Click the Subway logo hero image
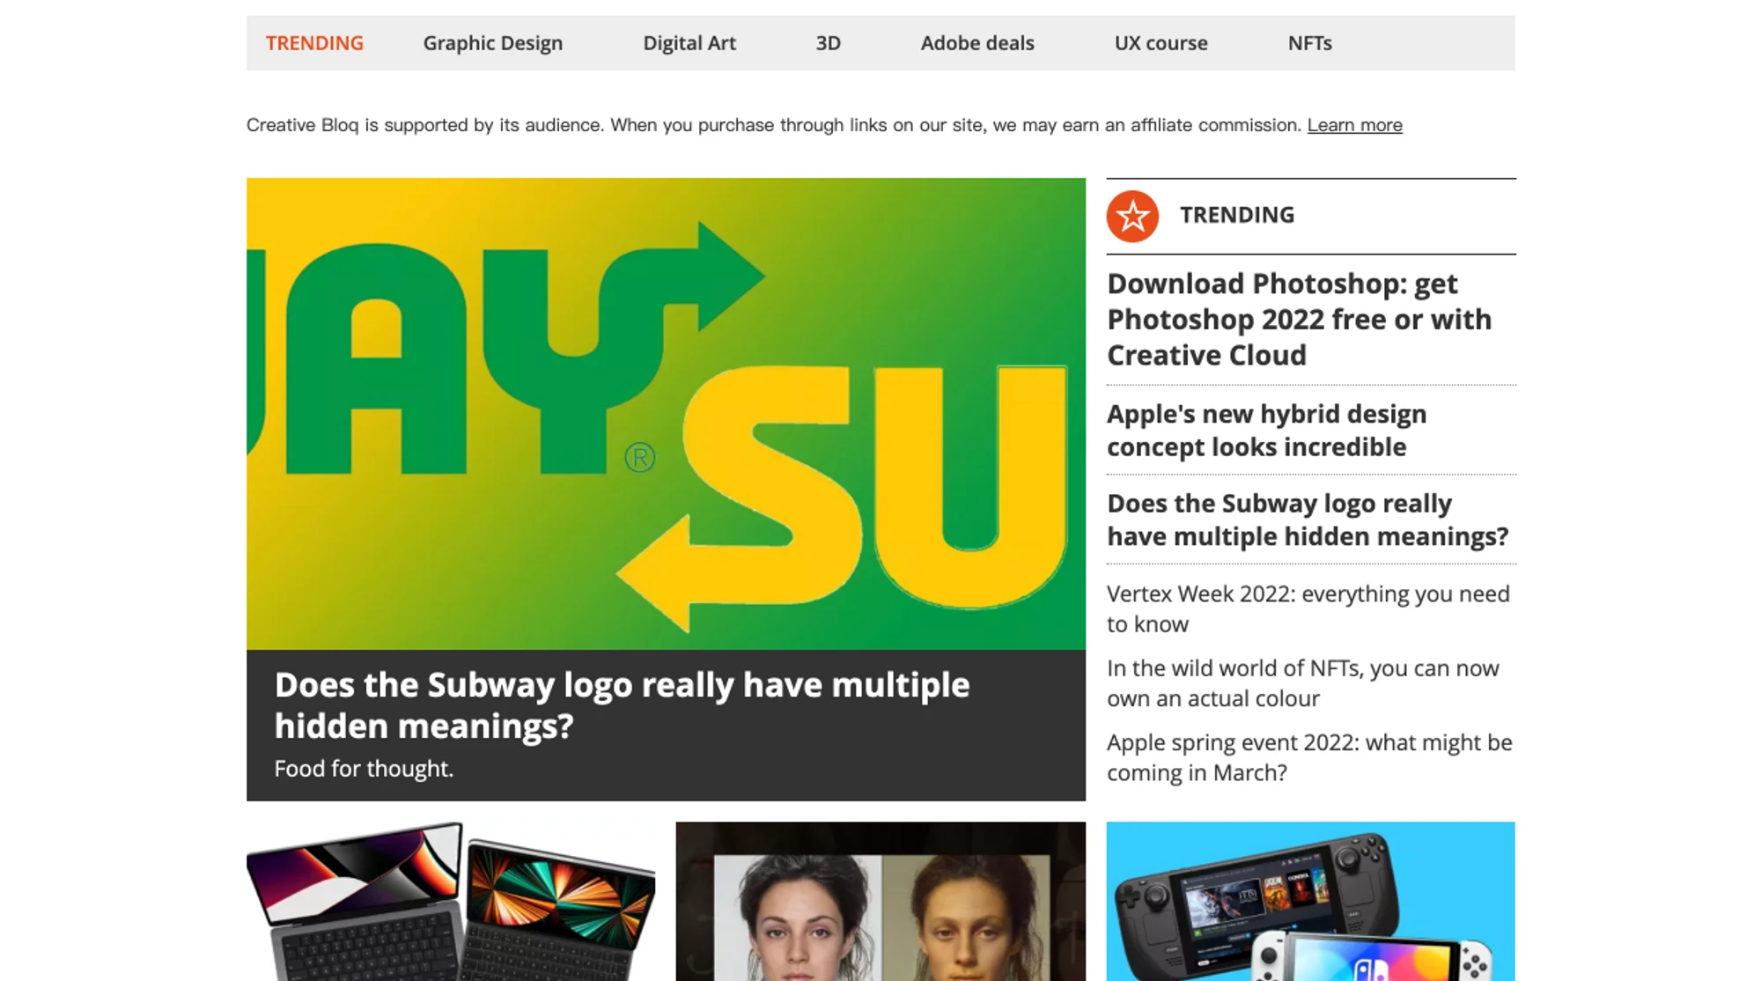This screenshot has width=1761, height=981. coord(666,414)
